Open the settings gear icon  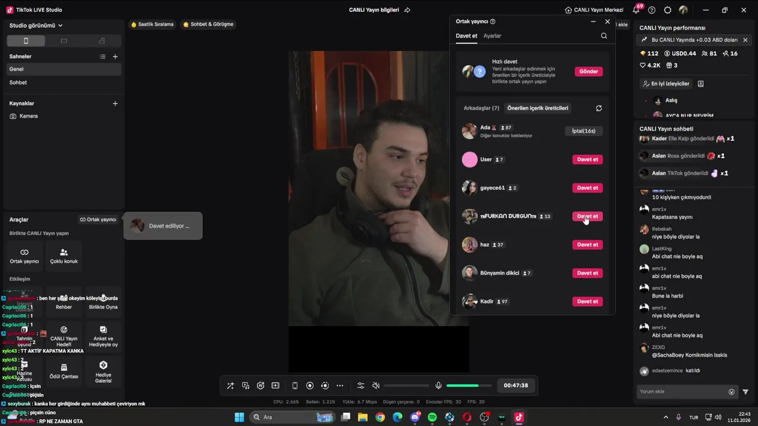(x=667, y=10)
